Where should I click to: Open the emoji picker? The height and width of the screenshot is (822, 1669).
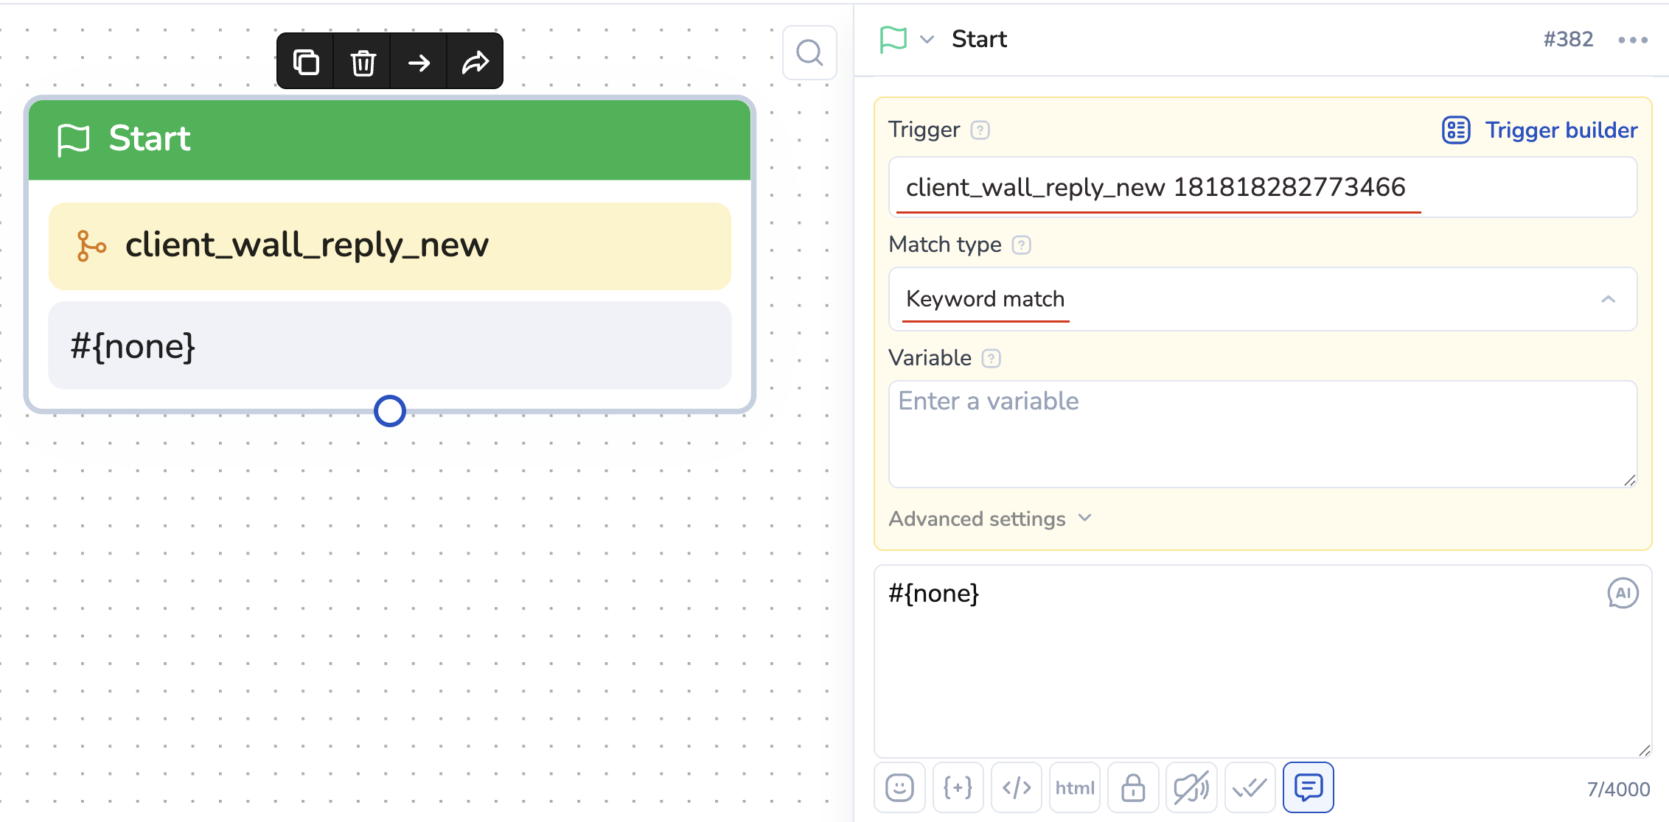click(x=899, y=787)
